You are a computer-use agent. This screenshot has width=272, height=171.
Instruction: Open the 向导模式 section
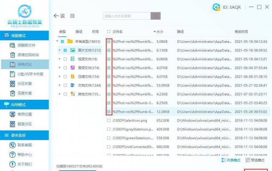click(24, 105)
